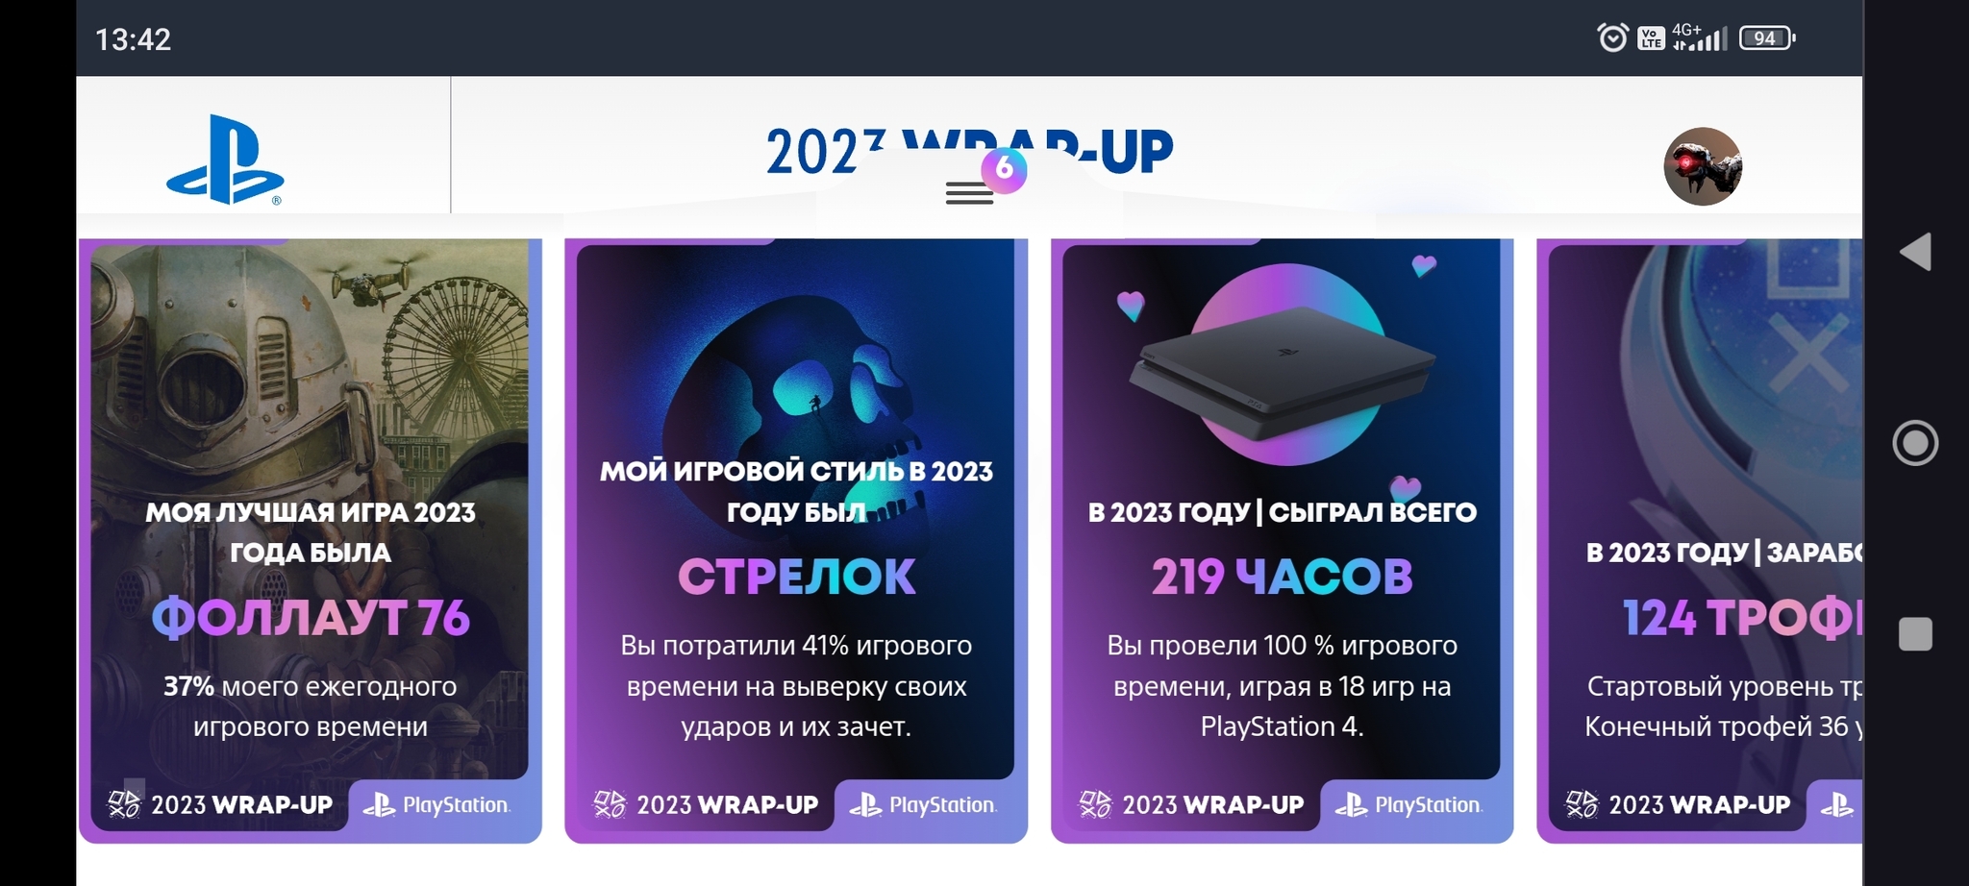Screen dimensions: 1969x886
Task: Tap the purple number 6 badge
Action: click(1005, 169)
